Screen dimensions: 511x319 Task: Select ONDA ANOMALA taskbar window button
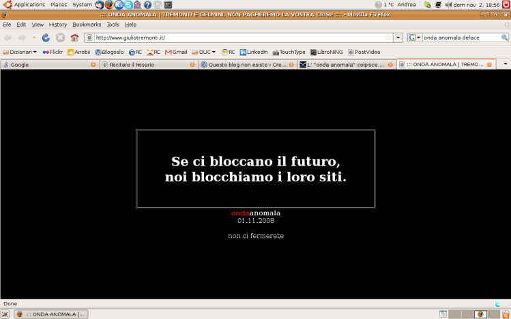tap(51, 314)
